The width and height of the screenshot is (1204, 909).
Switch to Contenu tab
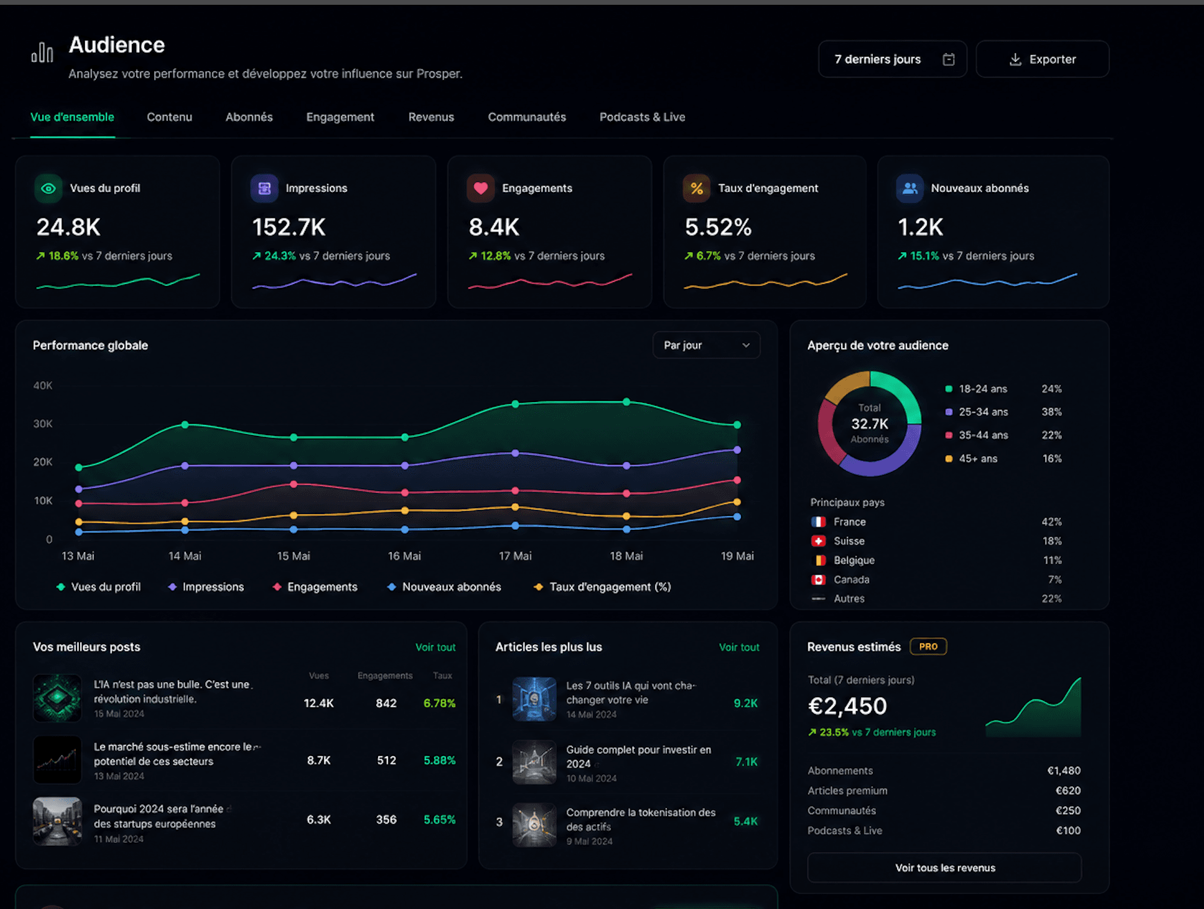pyautogui.click(x=170, y=117)
